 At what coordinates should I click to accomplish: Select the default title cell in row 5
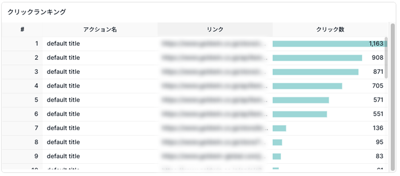tap(100, 100)
